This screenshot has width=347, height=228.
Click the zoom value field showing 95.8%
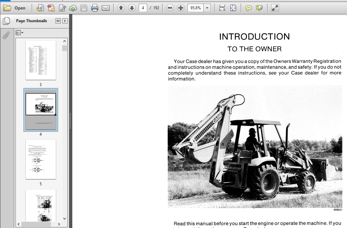pos(195,8)
